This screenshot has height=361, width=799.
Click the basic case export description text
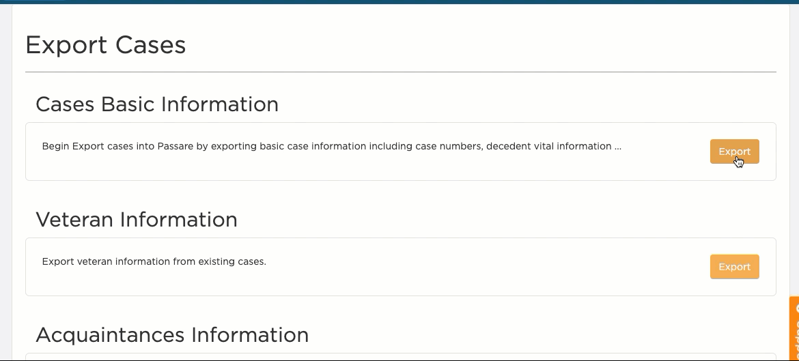[332, 146]
